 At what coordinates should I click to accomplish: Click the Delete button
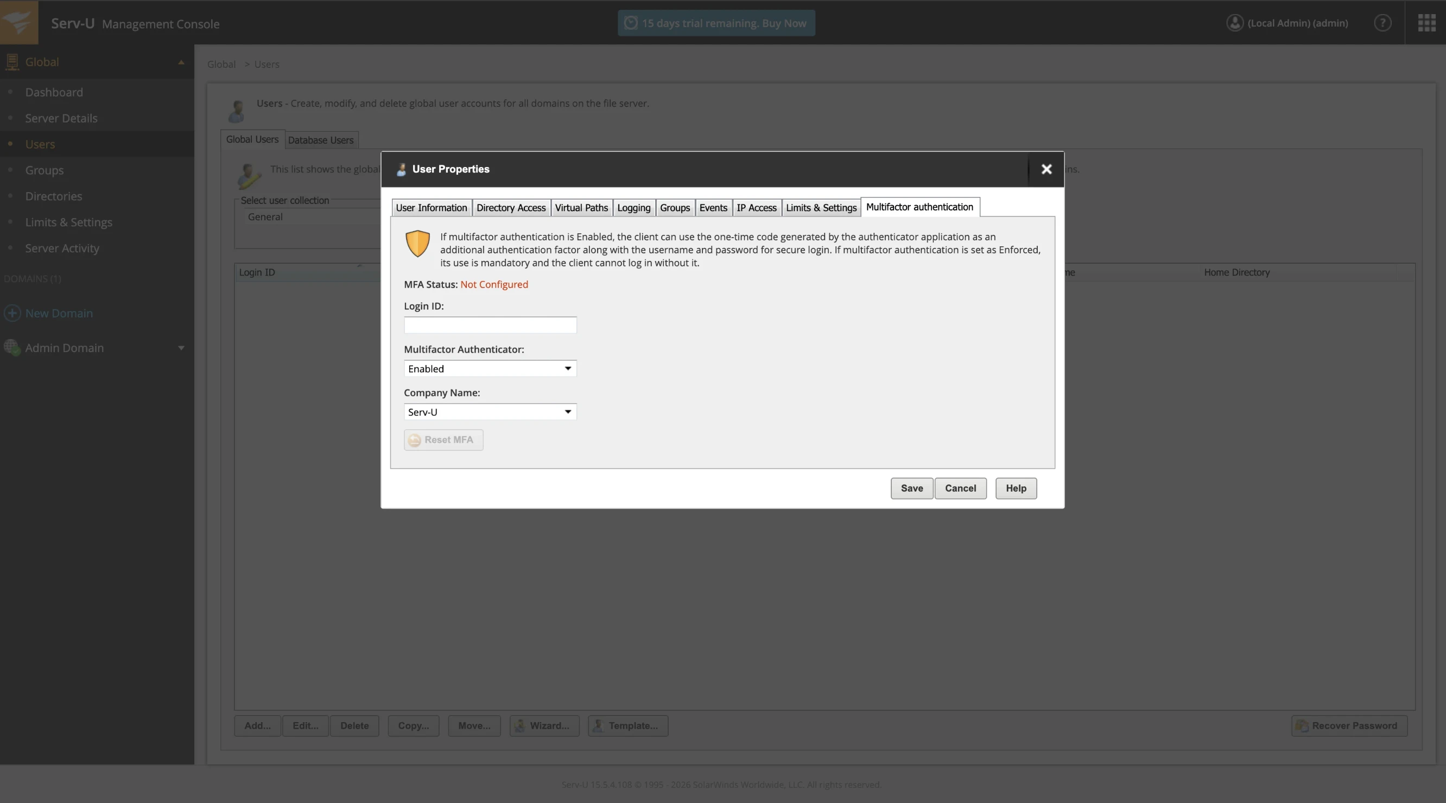354,726
